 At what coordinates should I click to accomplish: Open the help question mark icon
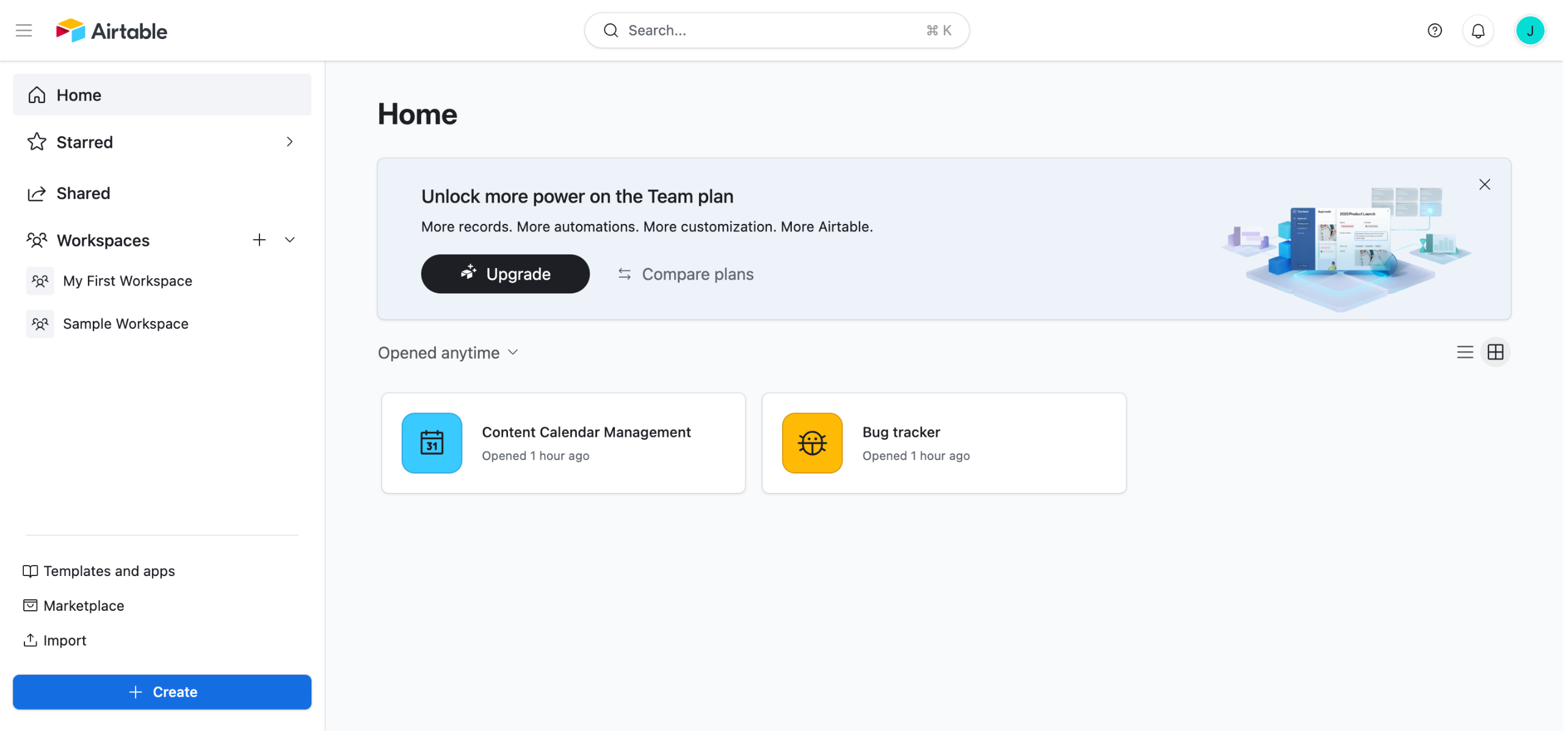1434,31
